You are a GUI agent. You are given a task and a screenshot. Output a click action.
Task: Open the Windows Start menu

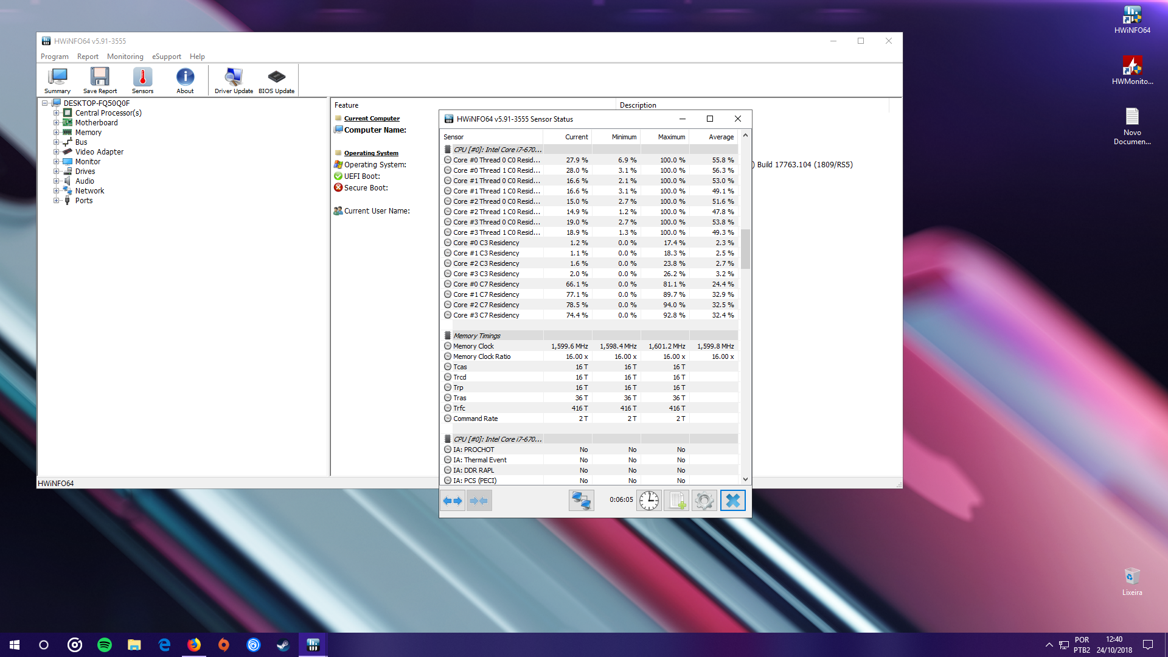pos(15,645)
